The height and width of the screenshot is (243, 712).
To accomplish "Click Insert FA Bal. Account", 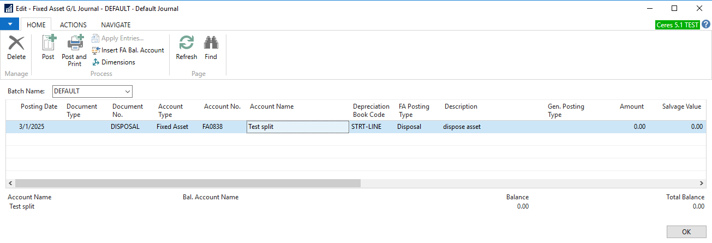I will tap(128, 50).
